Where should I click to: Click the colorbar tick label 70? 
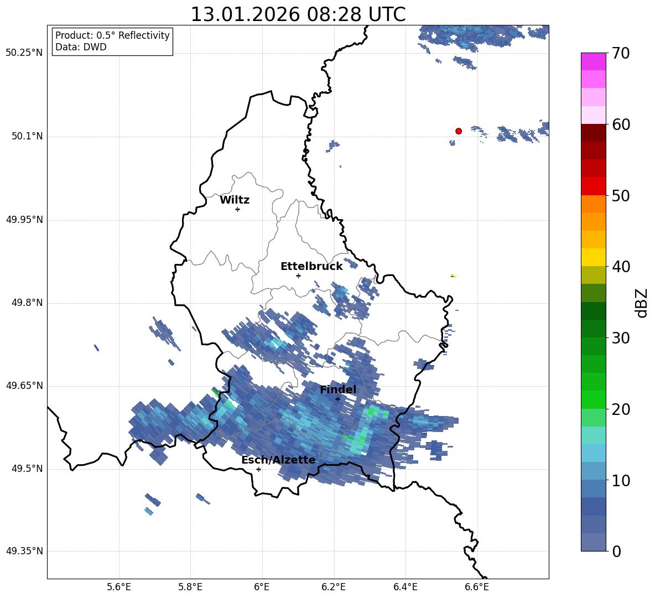pyautogui.click(x=621, y=54)
